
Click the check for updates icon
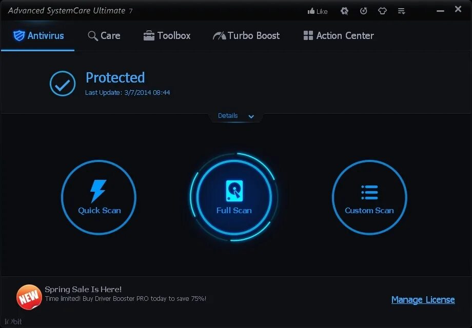364,11
